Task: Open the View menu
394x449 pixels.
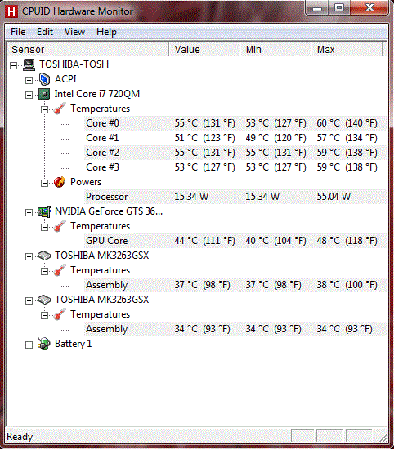Action: tap(74, 32)
